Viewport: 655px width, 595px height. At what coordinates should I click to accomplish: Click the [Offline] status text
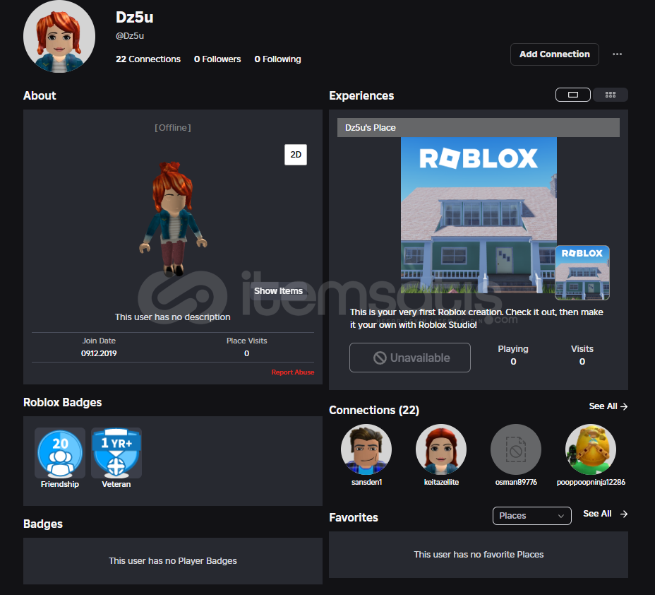click(172, 127)
